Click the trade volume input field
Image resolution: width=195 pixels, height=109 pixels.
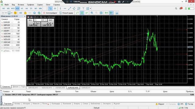(41, 20)
